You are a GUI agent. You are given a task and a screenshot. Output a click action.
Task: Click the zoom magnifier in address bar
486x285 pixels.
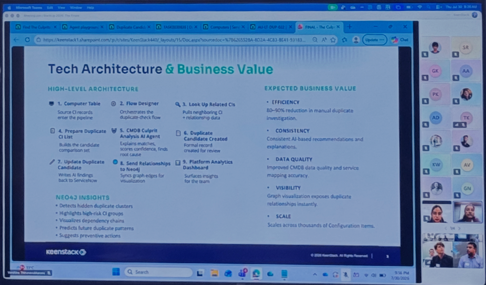(x=315, y=40)
